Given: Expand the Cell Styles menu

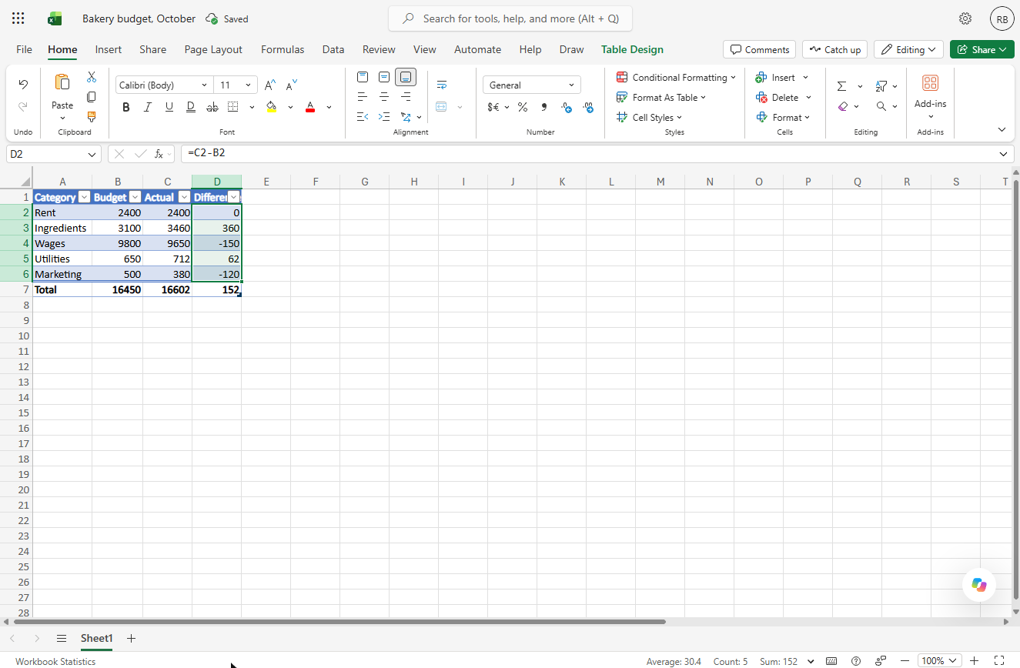Looking at the screenshot, I should pyautogui.click(x=649, y=117).
